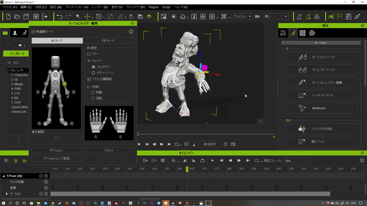The image size is (367, 206).
Task: Open the ファイル (F) menu
Action: (x=9, y=7)
